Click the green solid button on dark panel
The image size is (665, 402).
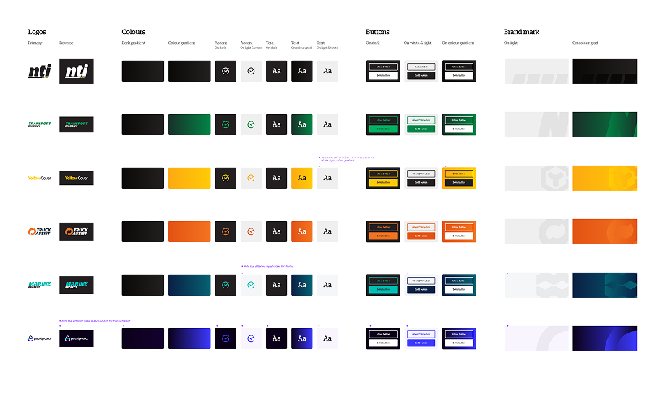click(383, 129)
